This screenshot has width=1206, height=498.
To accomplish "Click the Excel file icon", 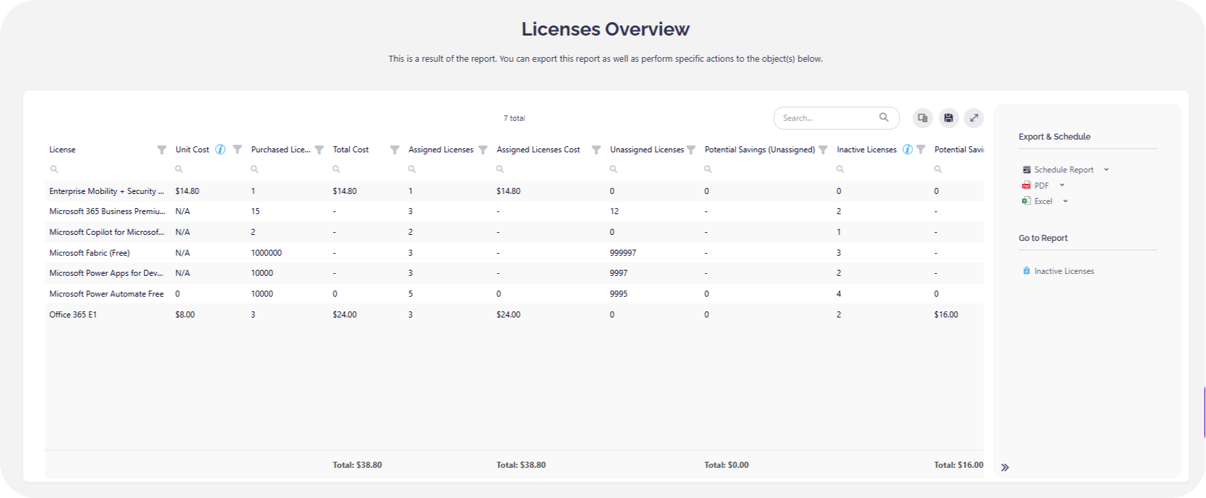I will click(x=1026, y=201).
